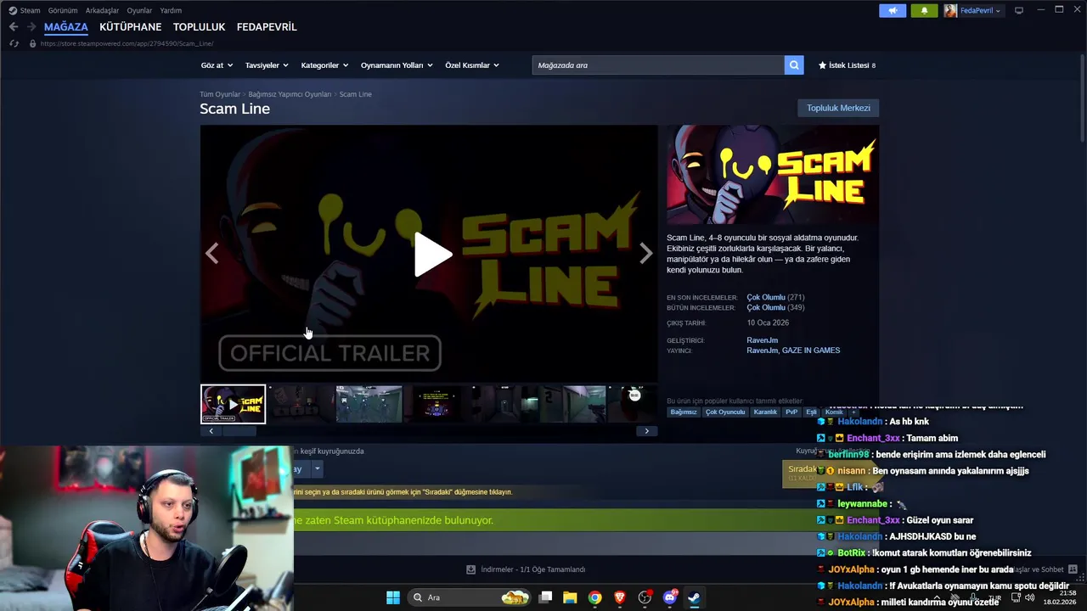Click the thumbnail strip left scroll arrow
1087x611 pixels.
tap(211, 431)
